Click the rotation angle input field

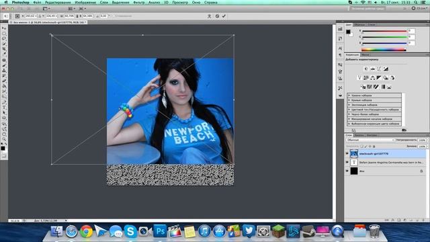tap(103, 16)
